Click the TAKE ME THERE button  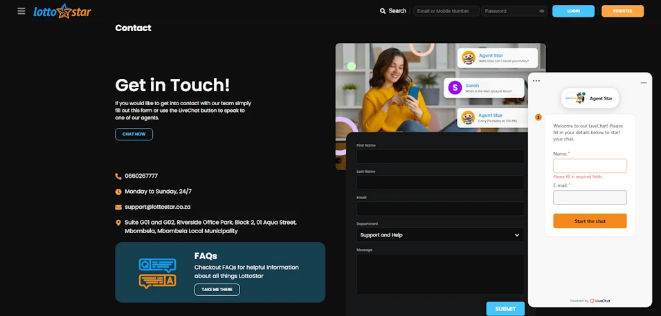tap(217, 290)
